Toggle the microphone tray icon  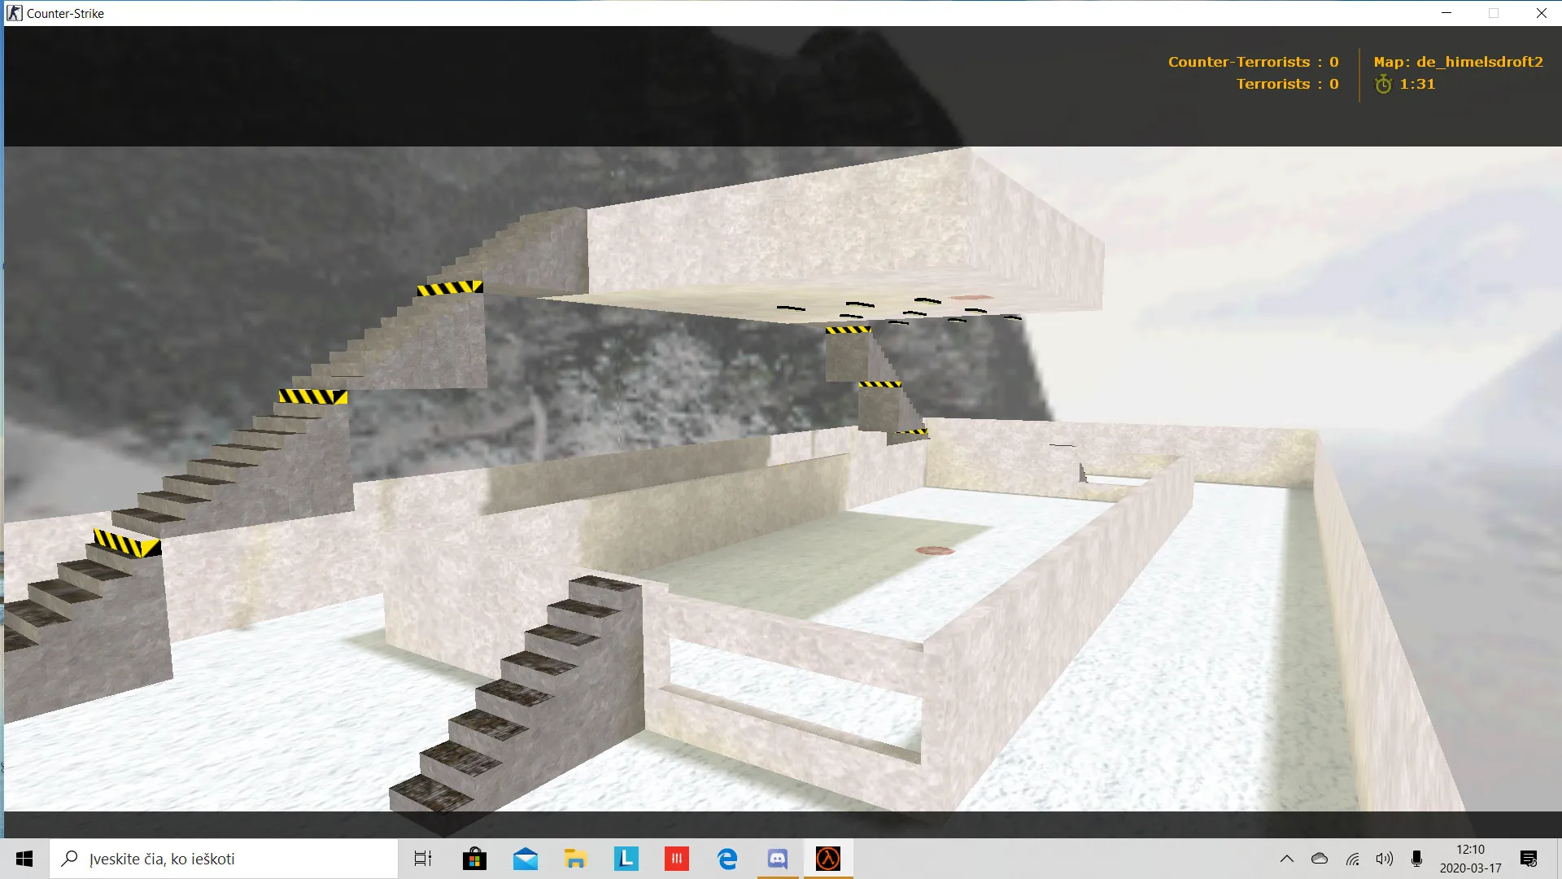(x=1416, y=859)
